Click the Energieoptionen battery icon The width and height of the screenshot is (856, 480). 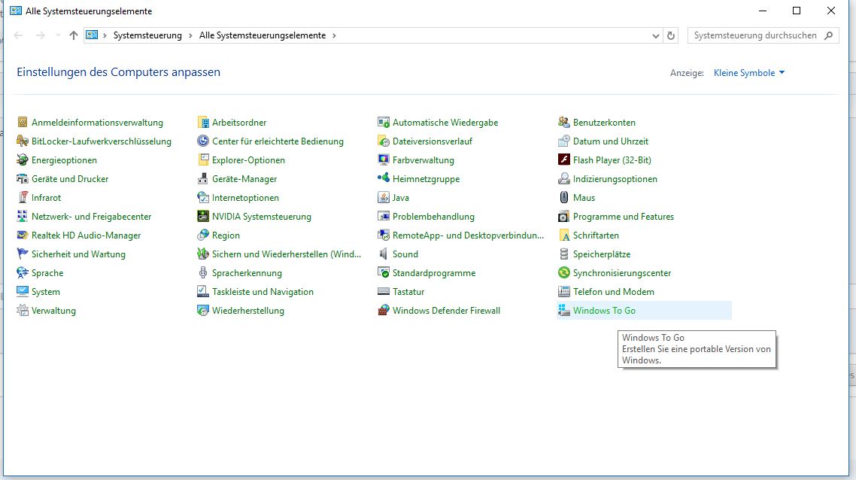point(23,160)
